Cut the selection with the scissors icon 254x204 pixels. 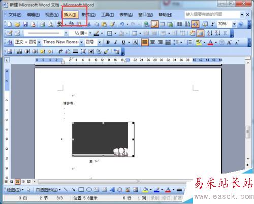point(89,24)
